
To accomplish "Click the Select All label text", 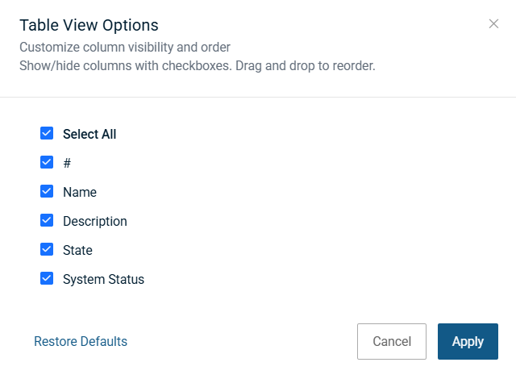I will tap(89, 135).
